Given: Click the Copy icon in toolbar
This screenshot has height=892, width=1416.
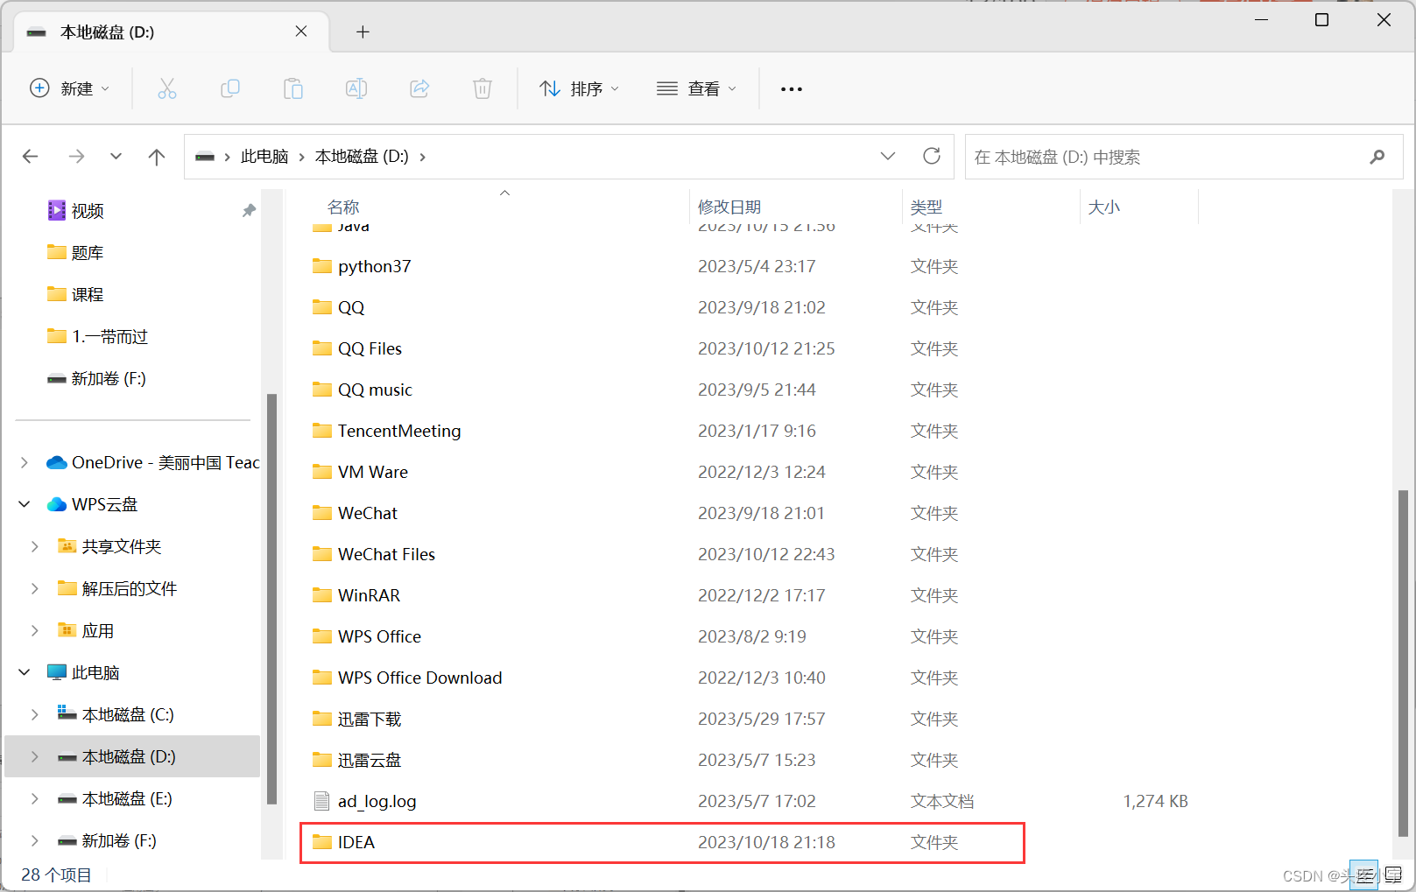Looking at the screenshot, I should pos(230,88).
